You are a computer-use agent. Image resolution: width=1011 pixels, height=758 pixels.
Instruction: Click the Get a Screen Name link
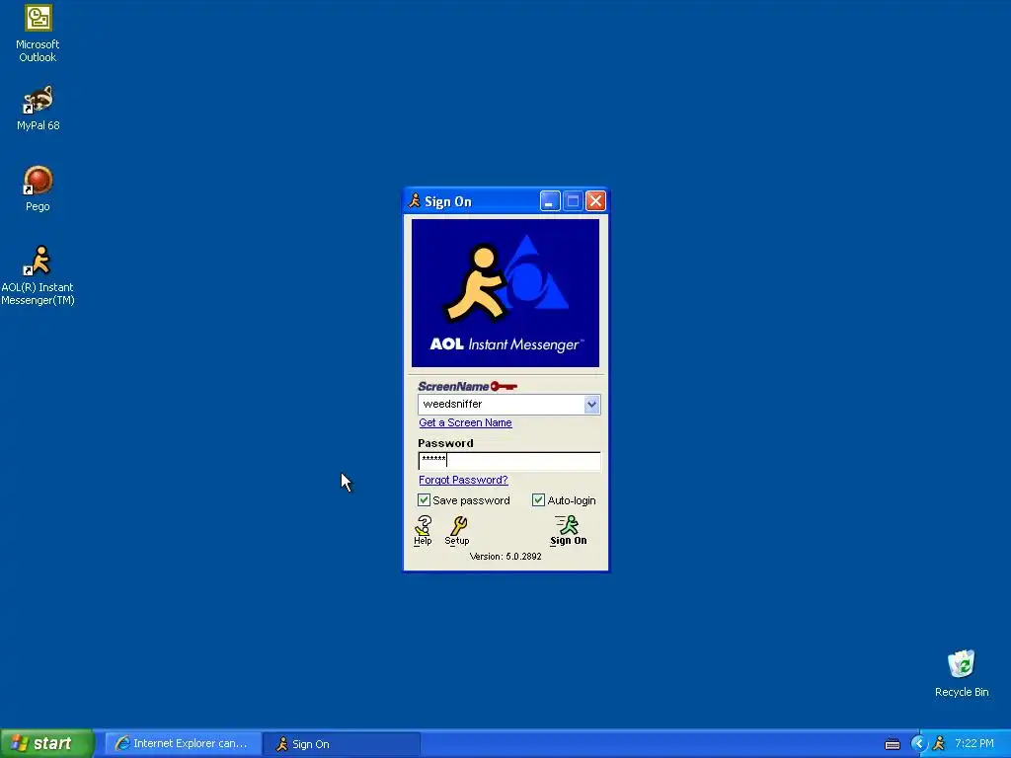click(466, 422)
